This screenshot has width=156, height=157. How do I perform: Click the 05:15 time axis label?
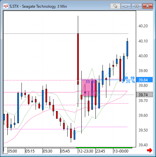30,151
